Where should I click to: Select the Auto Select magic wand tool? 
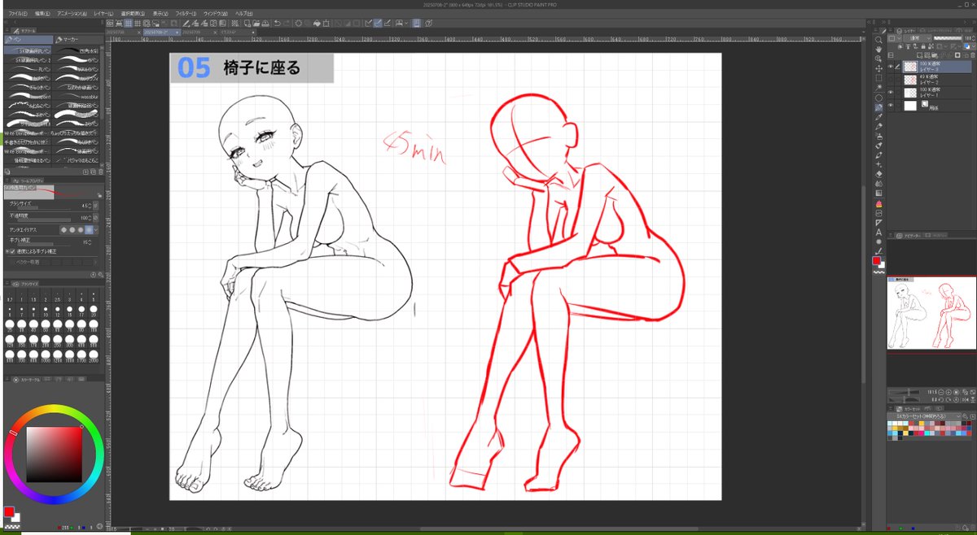tap(878, 88)
